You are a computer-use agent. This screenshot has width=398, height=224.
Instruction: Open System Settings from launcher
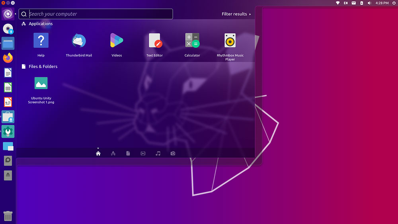point(8,131)
